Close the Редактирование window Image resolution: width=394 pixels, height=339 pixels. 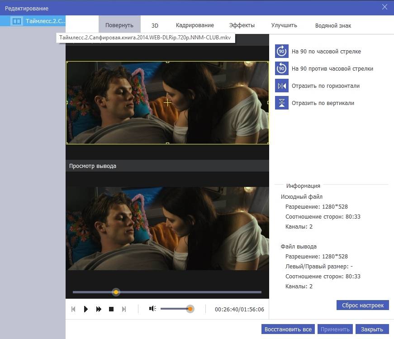pyautogui.click(x=385, y=7)
